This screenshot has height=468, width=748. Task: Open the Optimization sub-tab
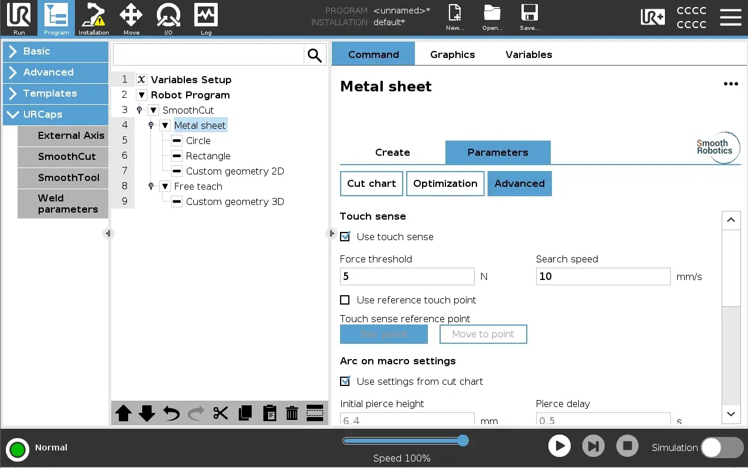click(445, 183)
